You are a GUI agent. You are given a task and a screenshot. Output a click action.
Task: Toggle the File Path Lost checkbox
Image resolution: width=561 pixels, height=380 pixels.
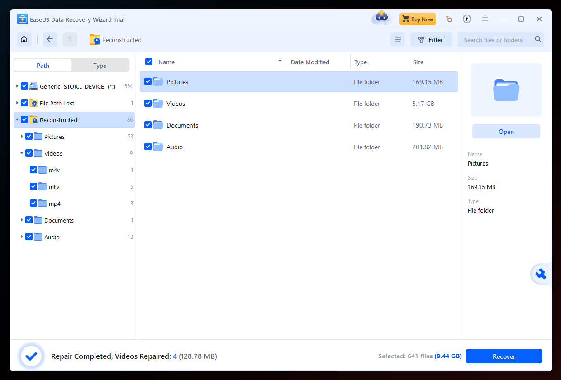24,103
